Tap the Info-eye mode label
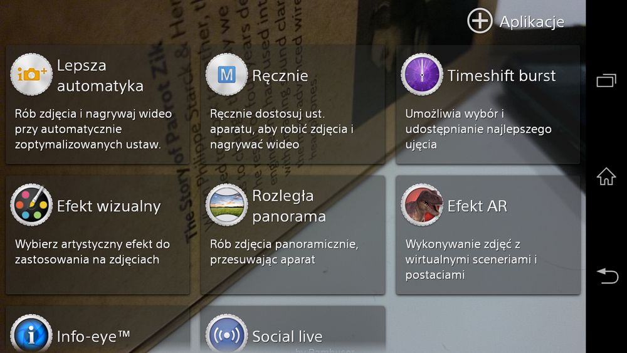627x353 pixels. (x=93, y=337)
